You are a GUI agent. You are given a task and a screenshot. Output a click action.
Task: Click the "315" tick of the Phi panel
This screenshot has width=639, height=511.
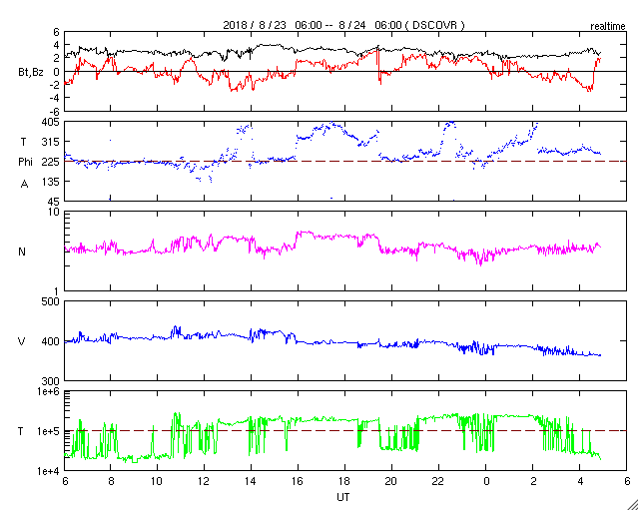pos(51,142)
